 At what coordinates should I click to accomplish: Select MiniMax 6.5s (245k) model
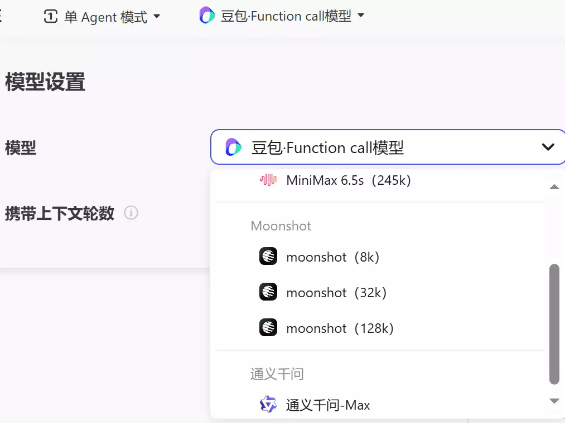348,180
